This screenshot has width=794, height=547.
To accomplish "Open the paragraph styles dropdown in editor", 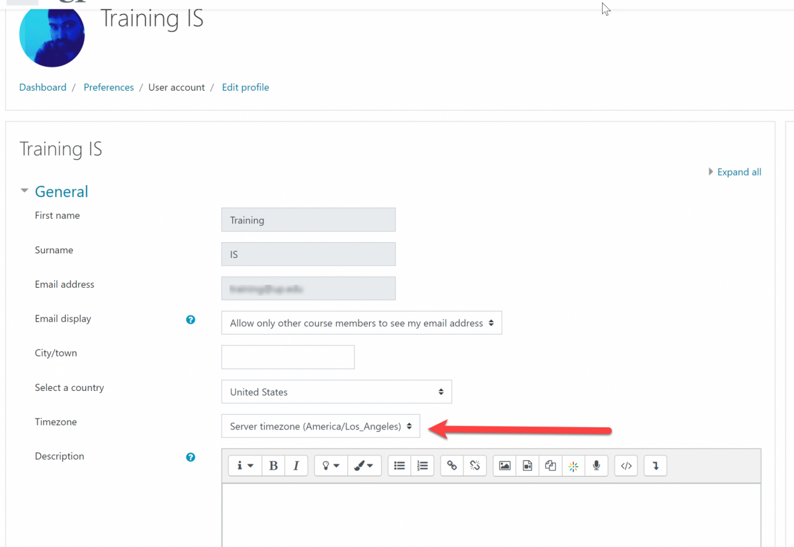I will (x=245, y=466).
